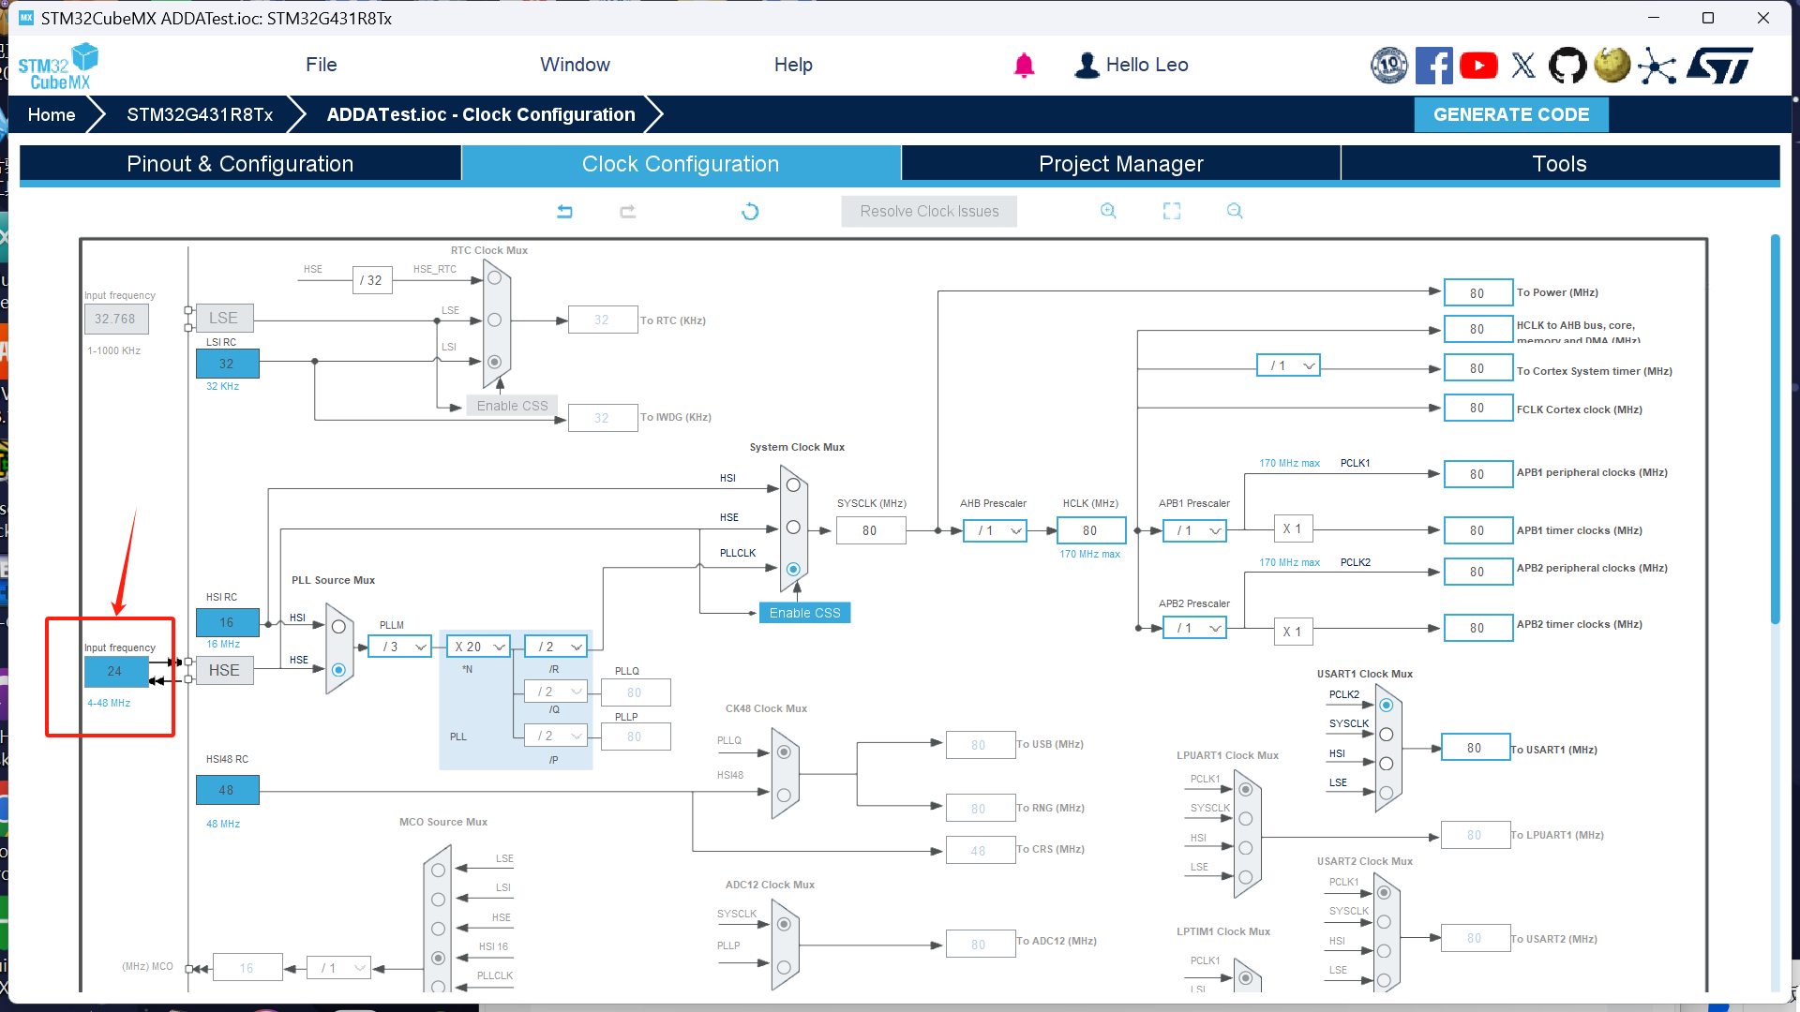Open the GitHub icon link
The image size is (1800, 1012).
(1567, 66)
